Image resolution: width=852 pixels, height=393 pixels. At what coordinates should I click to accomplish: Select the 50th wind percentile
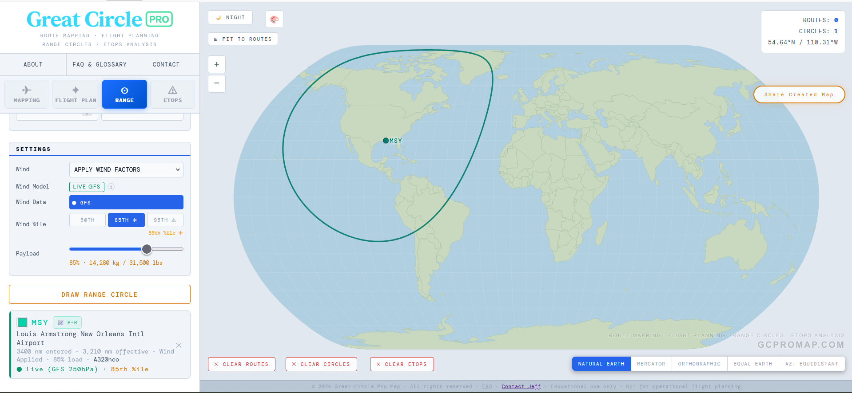(x=88, y=220)
